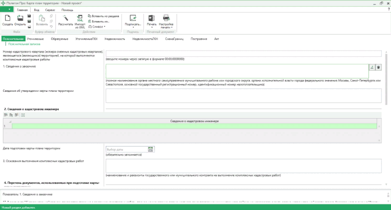The height and width of the screenshot is (210, 391).
Task: Open the Недвижимость section tab
Action: [x=115, y=39]
